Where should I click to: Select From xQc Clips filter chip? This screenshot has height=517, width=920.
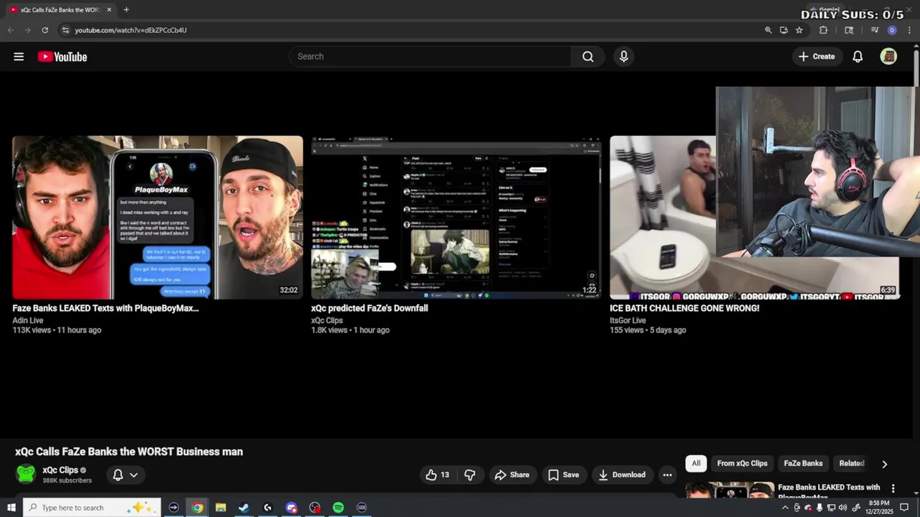[x=742, y=463]
